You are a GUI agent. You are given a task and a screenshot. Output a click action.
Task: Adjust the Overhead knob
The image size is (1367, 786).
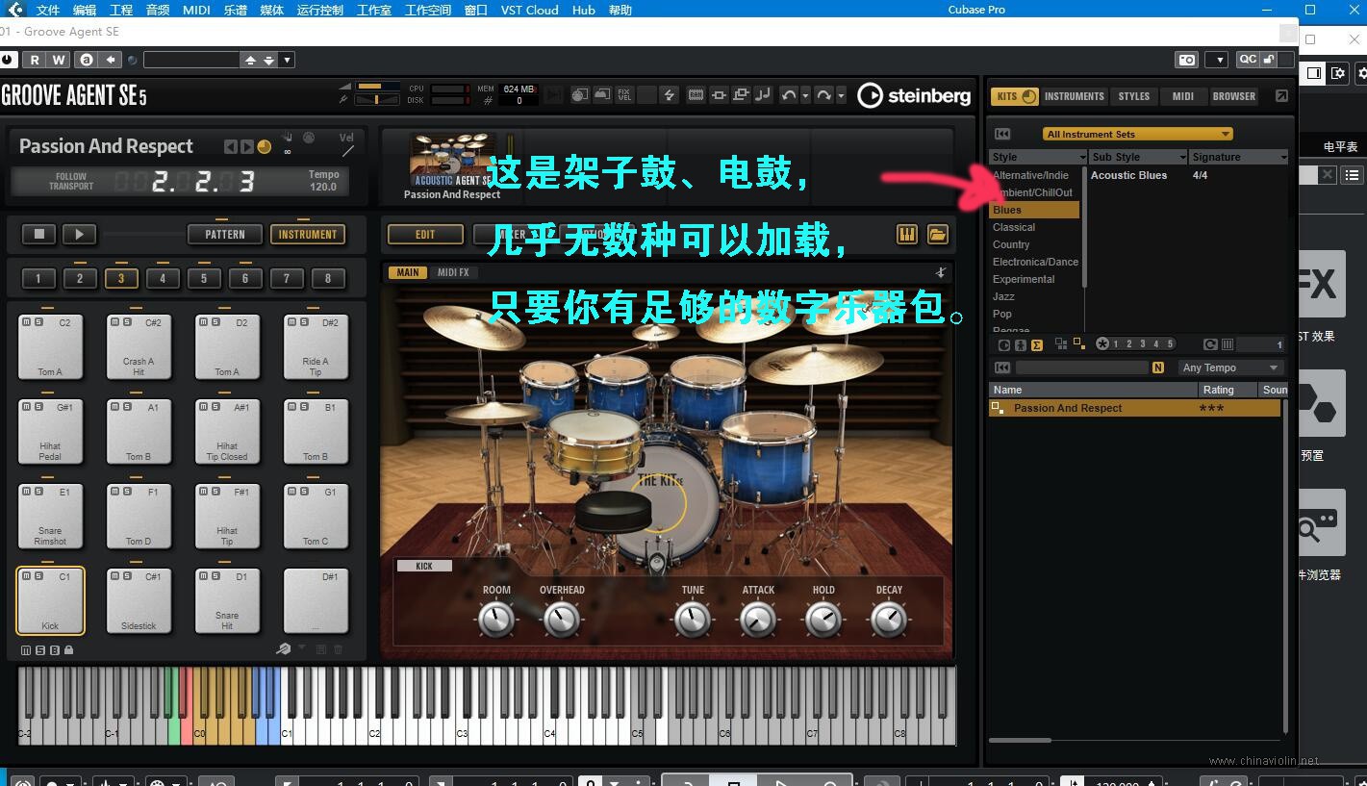[x=562, y=620]
